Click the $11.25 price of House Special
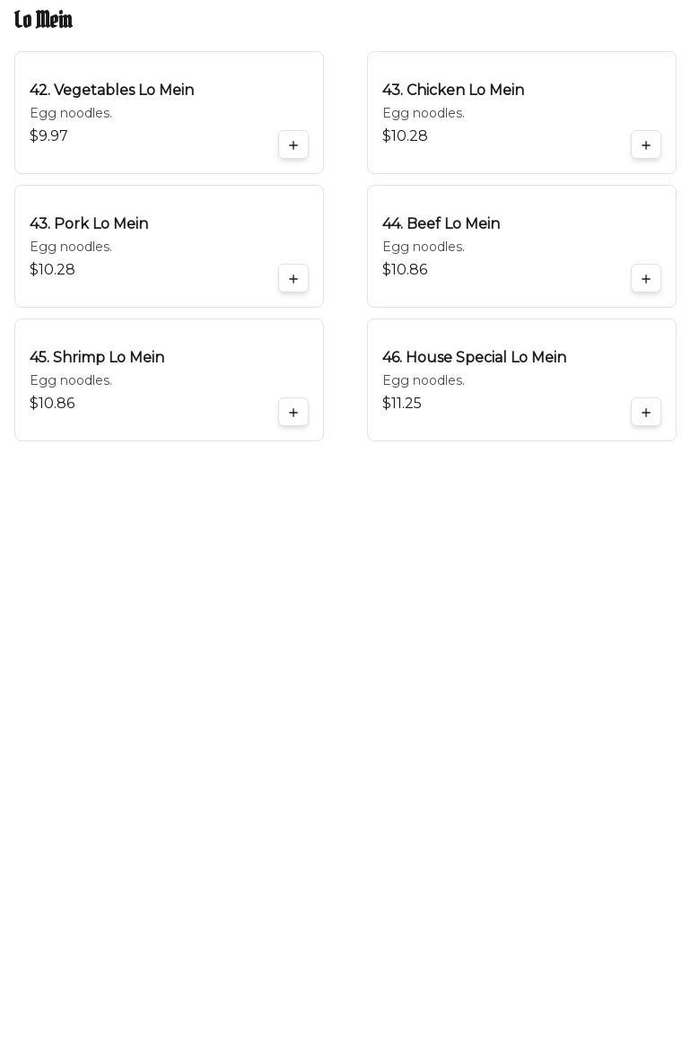Image resolution: width=691 pixels, height=1037 pixels. (401, 404)
